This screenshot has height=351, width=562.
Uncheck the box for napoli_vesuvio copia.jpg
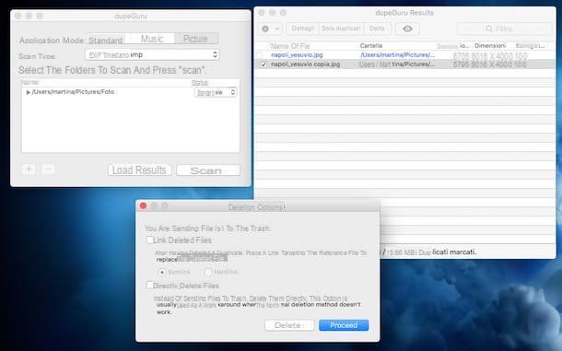[x=263, y=64]
